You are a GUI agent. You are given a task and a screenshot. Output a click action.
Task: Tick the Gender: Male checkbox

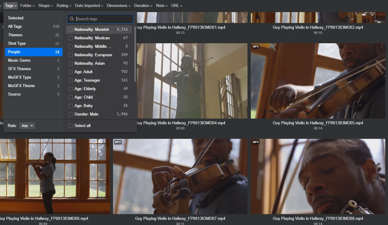(71, 114)
